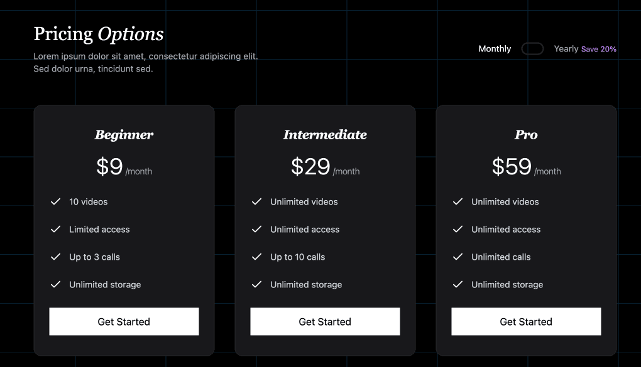Viewport: 641px width, 367px height.
Task: Click the checkmark for Up to 3 calls
Action: (55, 257)
